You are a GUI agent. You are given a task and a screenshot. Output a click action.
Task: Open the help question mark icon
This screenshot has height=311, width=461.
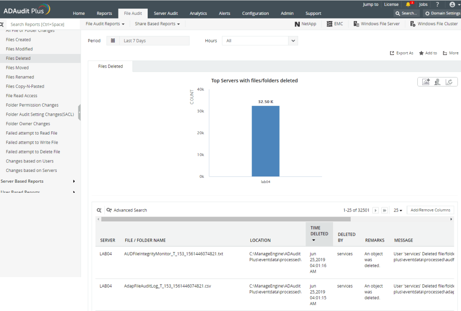[x=437, y=5]
